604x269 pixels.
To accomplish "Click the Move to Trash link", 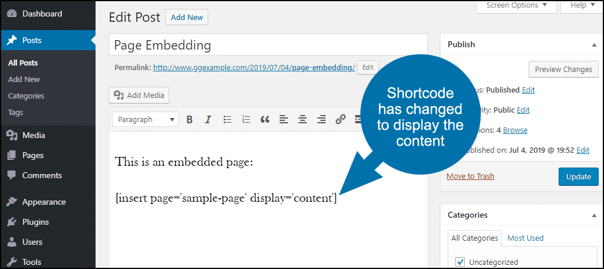I will pos(470,176).
